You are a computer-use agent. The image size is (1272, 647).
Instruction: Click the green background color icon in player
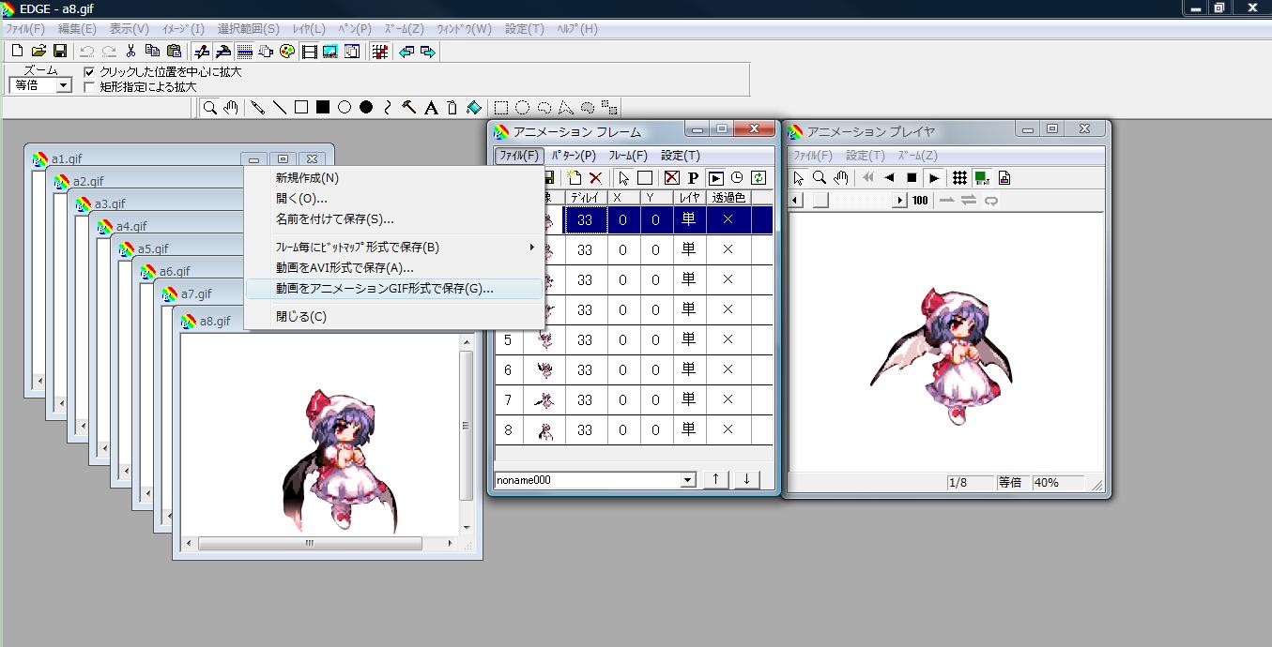click(x=981, y=178)
